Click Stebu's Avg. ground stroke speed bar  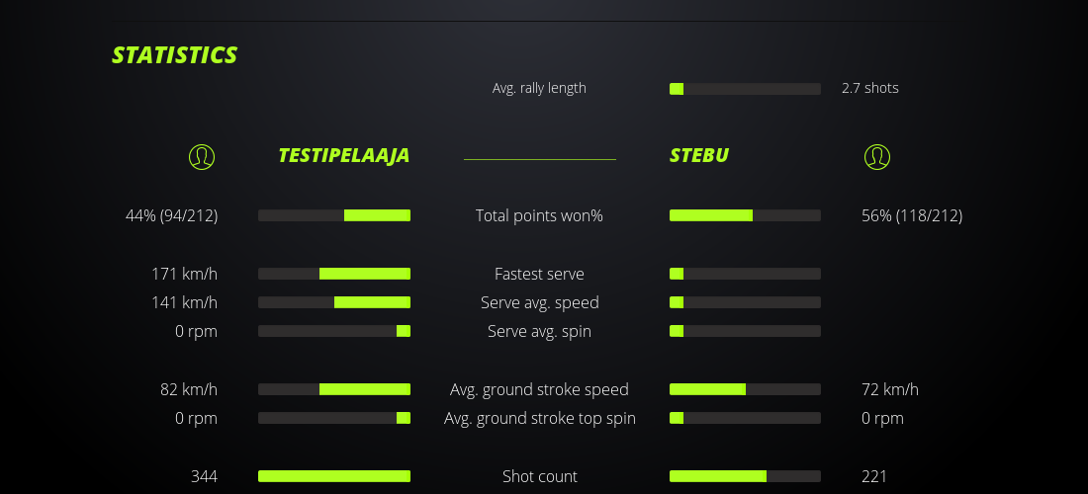coord(745,389)
